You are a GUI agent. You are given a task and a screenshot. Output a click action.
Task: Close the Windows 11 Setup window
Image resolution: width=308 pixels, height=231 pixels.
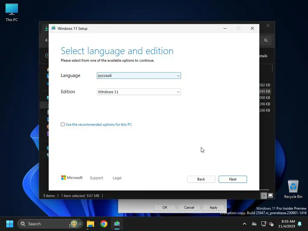pos(252,28)
